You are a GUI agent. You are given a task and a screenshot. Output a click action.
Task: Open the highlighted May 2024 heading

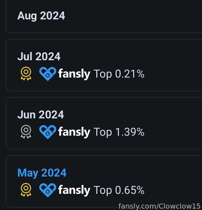[x=42, y=173]
